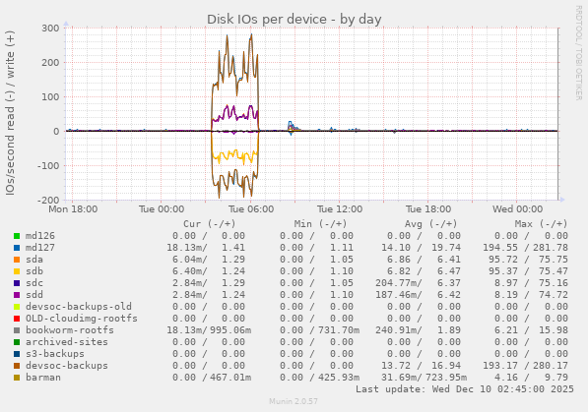Click the s3-backups navy legend swatch
Image resolution: width=588 pixels, height=412 pixels.
[x=17, y=354]
